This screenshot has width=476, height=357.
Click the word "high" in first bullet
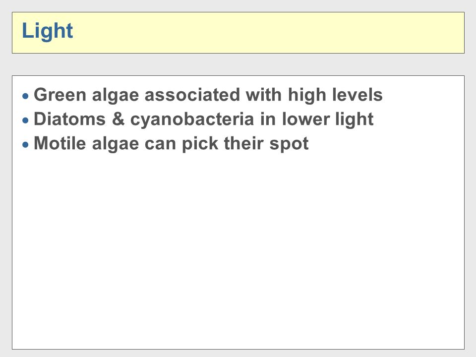point(306,95)
